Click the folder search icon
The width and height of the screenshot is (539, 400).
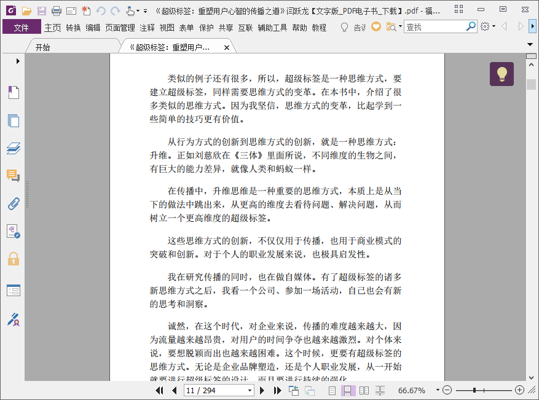391,26
